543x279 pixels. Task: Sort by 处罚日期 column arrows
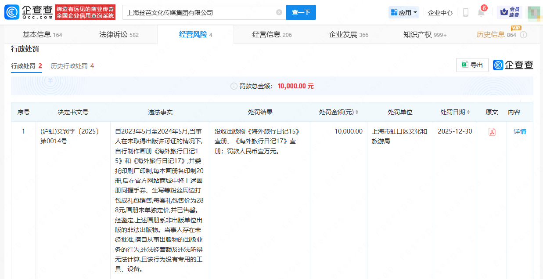[468, 112]
